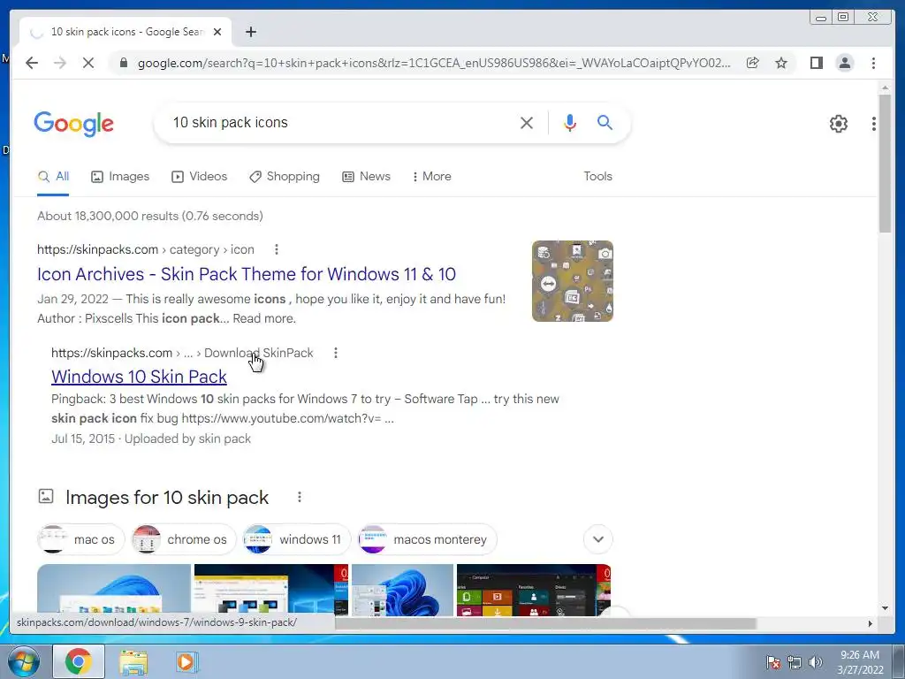The width and height of the screenshot is (905, 679).
Task: Click the 'Images for 10 skin pack' heading
Action: tap(167, 497)
